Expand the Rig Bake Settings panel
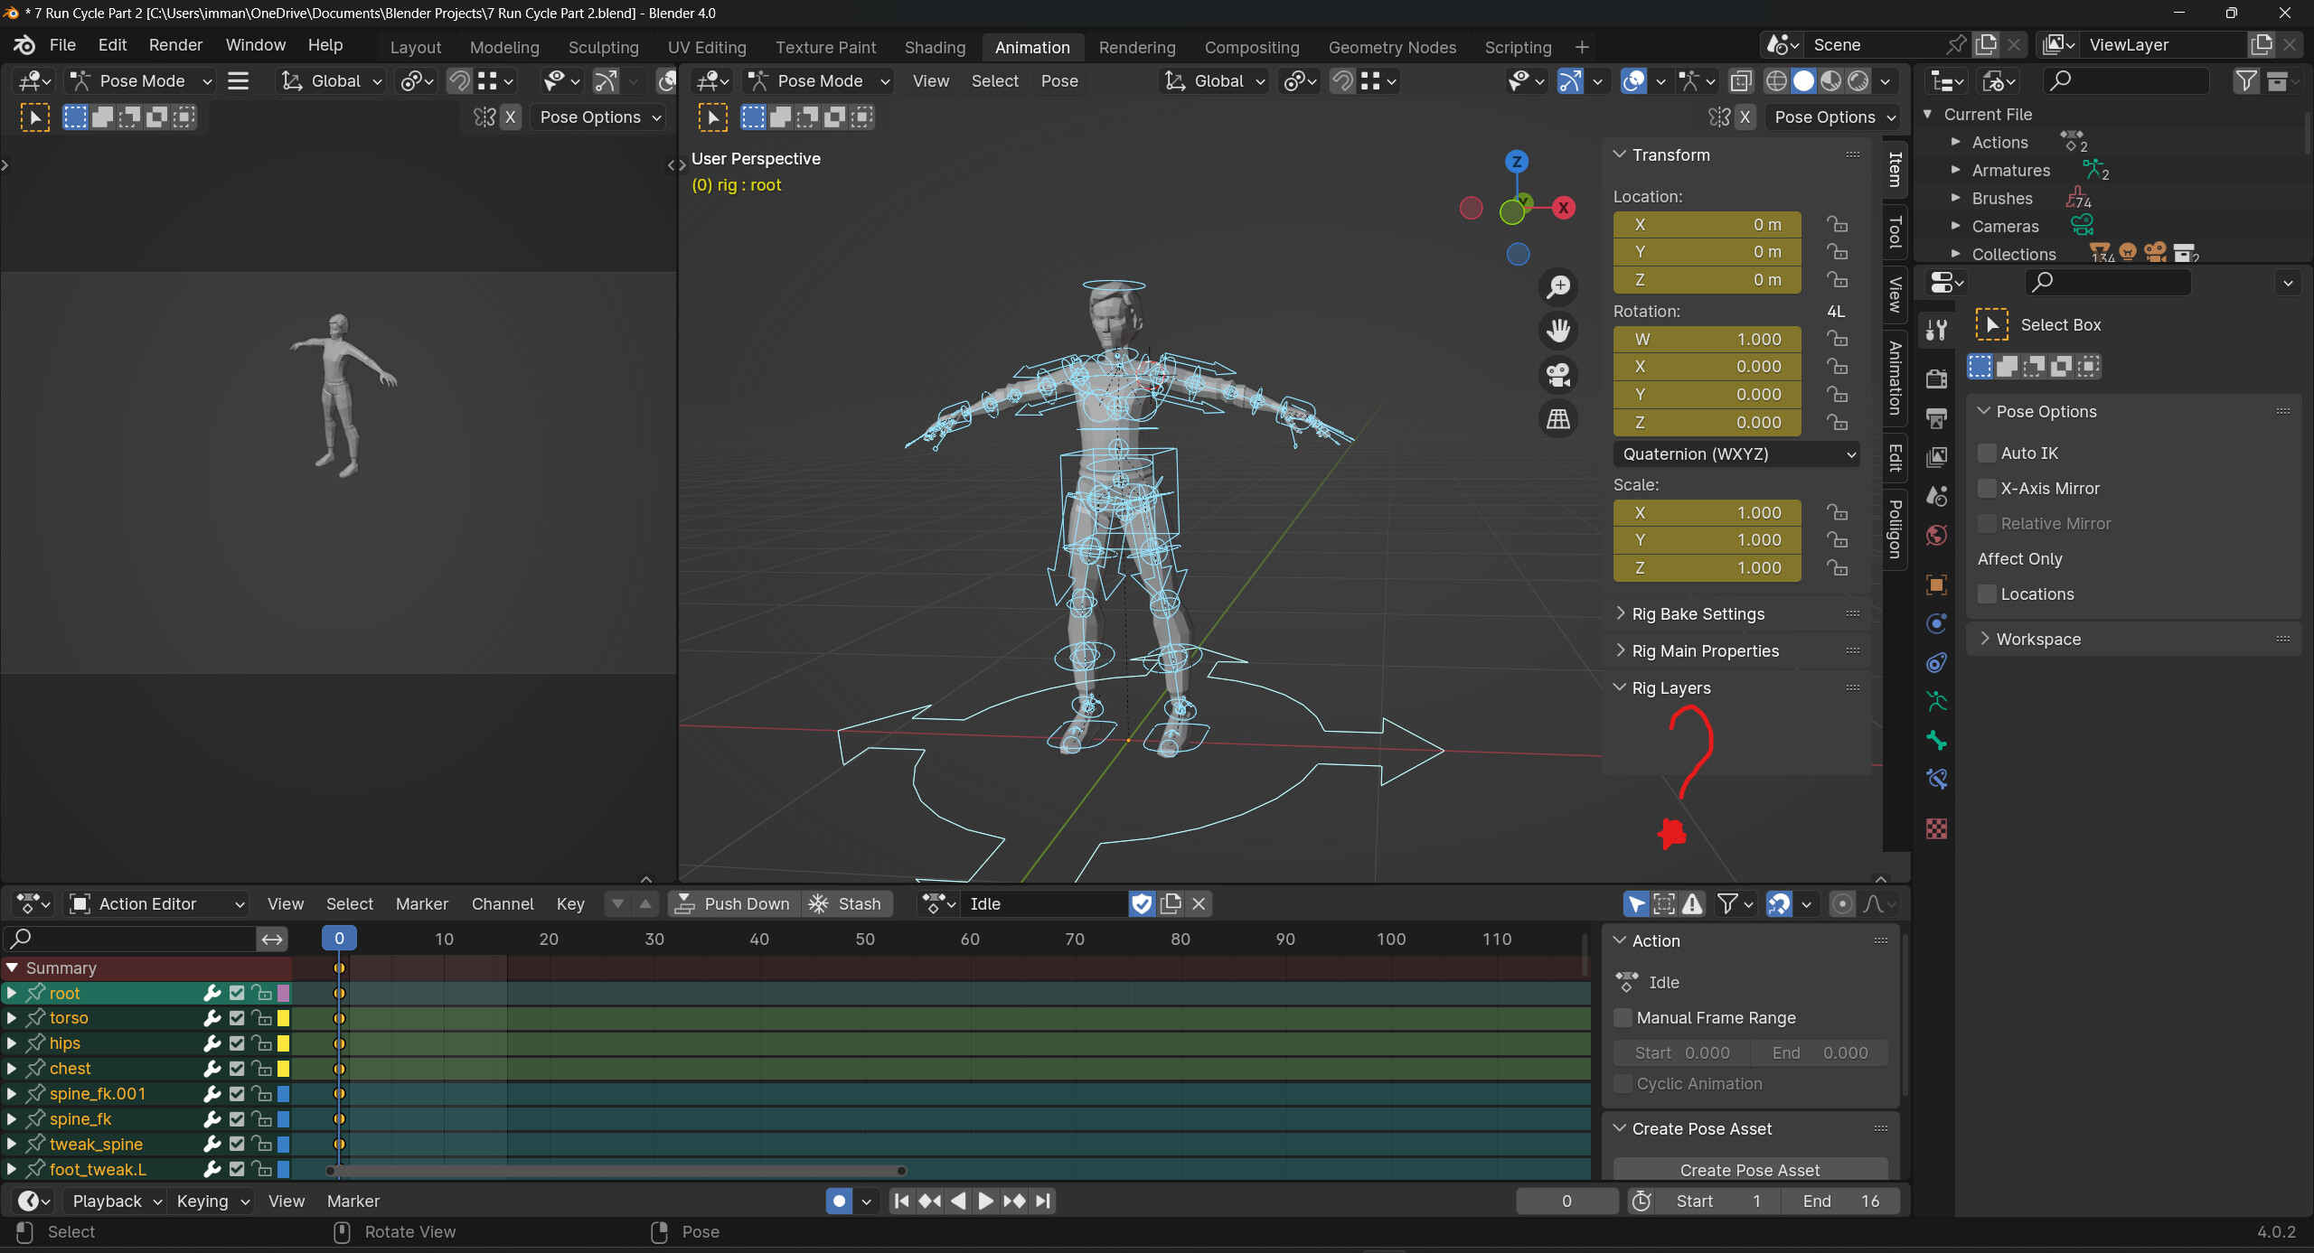This screenshot has height=1253, width=2314. pyautogui.click(x=1698, y=614)
